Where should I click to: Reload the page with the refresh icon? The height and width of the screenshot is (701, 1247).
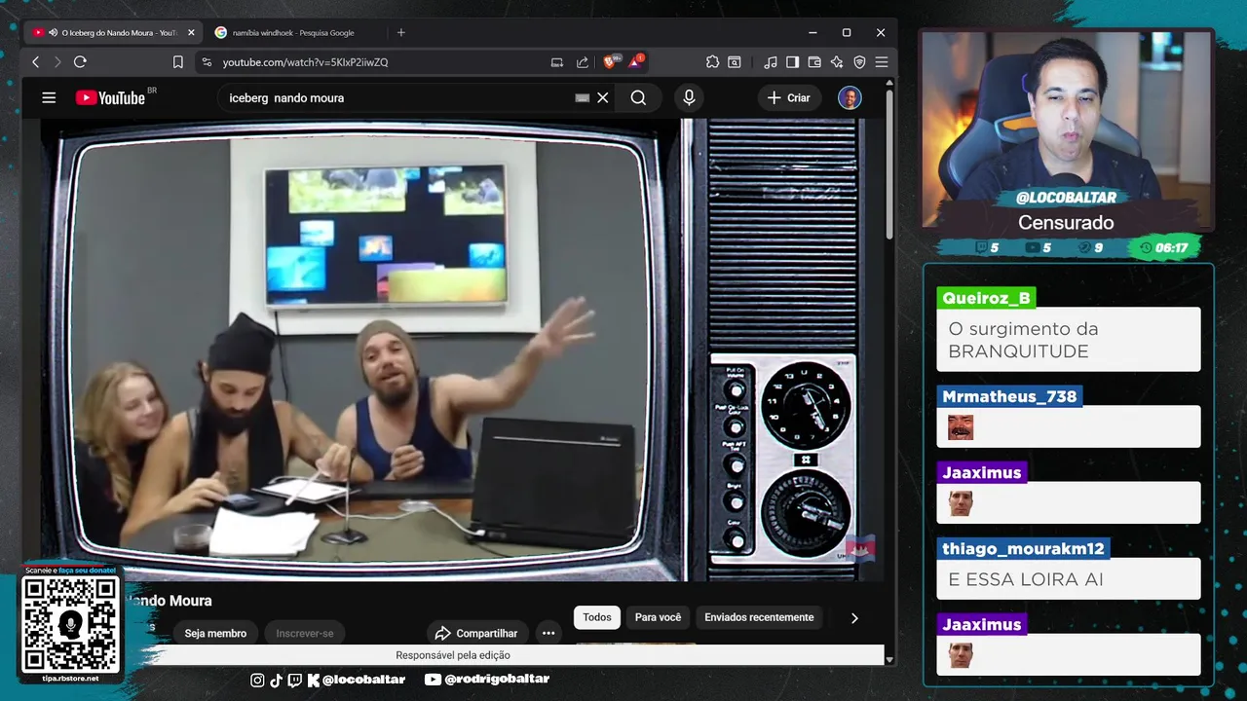pos(80,61)
